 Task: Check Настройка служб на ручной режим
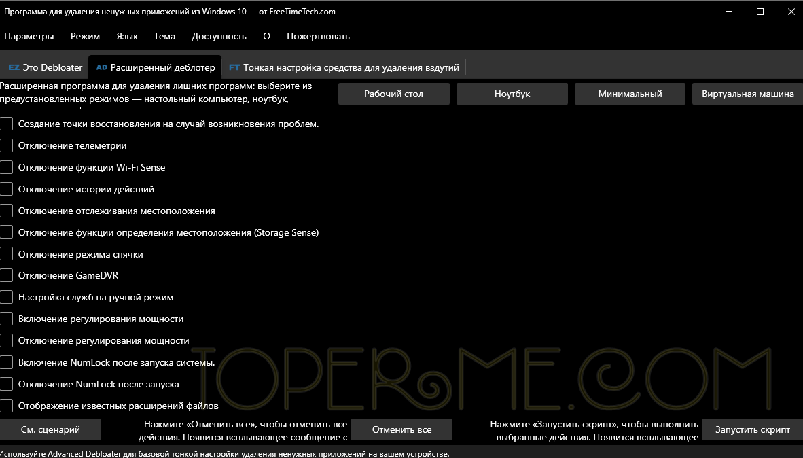tap(6, 297)
